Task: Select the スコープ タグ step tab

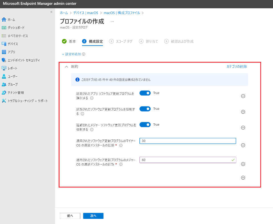Action: (121, 41)
